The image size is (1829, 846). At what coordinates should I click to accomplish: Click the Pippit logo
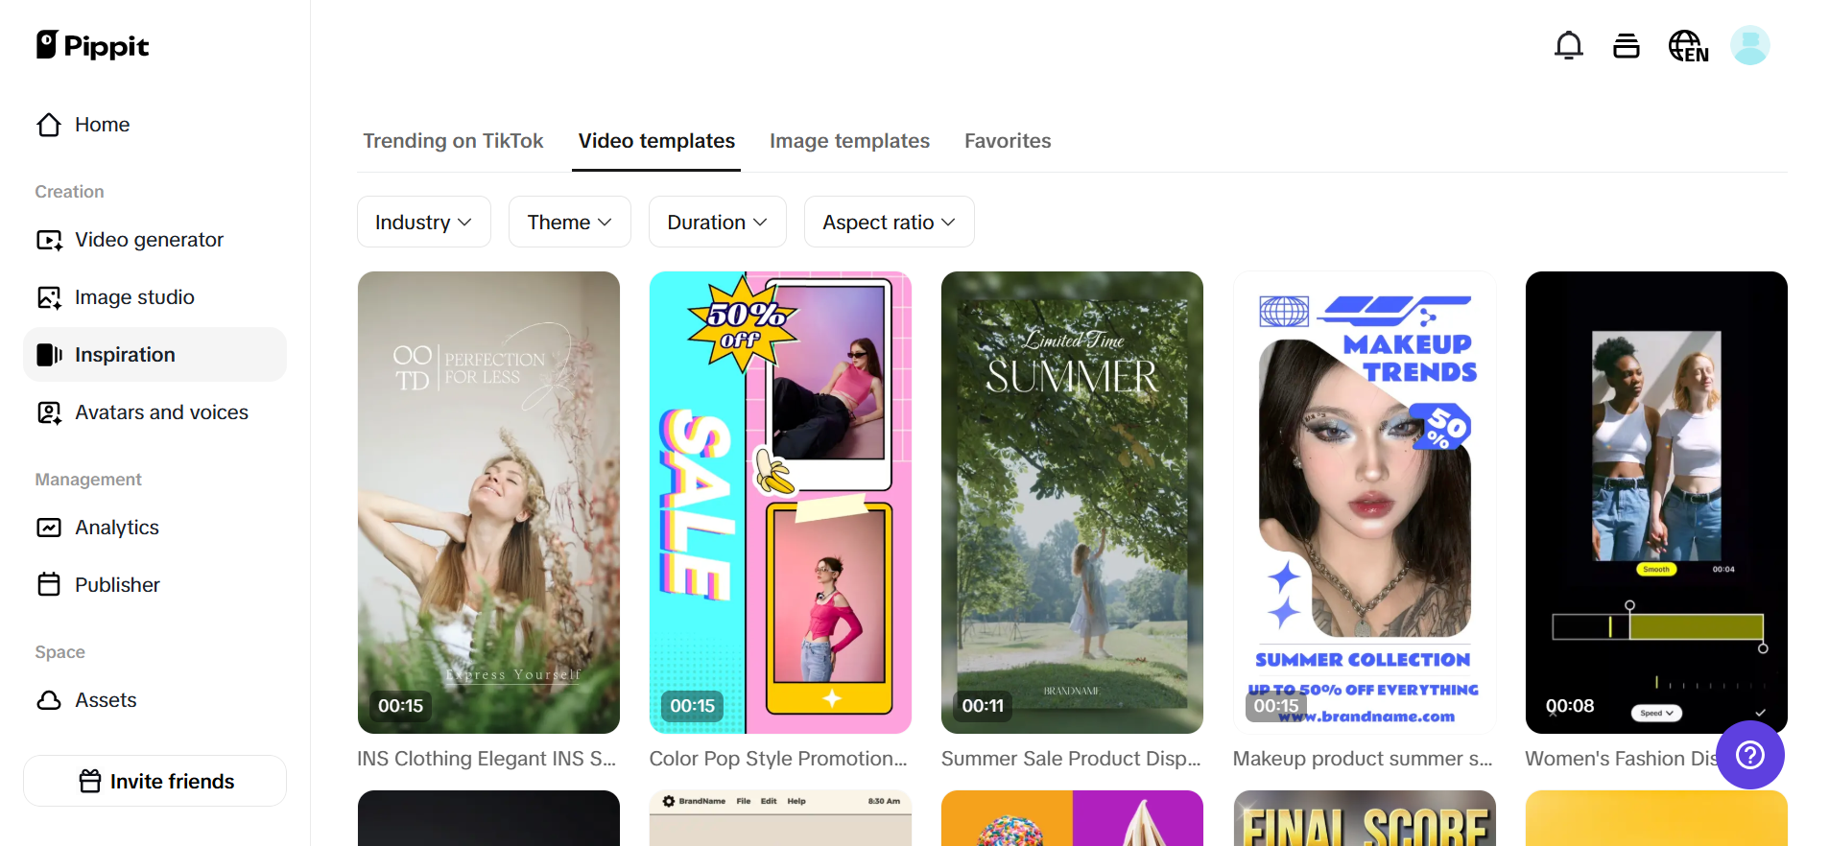pos(92,45)
